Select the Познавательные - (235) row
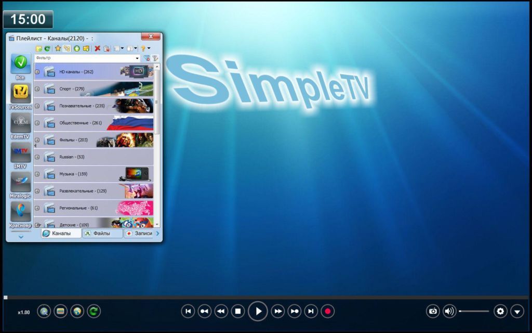The width and height of the screenshot is (532, 333). pos(94,106)
